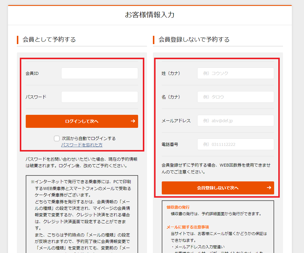Click the 会員登録しないで次へ button
The height and width of the screenshot is (253, 304).
(x=218, y=188)
